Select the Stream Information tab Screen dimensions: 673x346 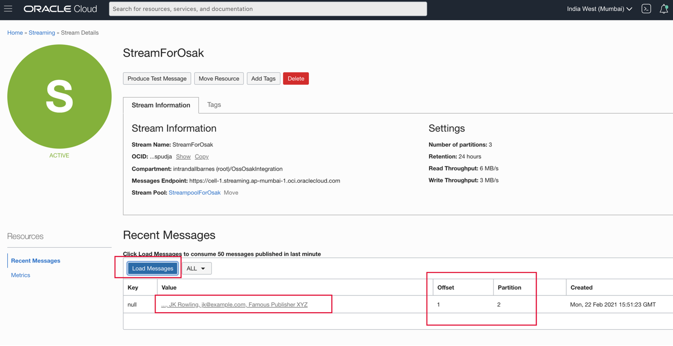point(161,105)
